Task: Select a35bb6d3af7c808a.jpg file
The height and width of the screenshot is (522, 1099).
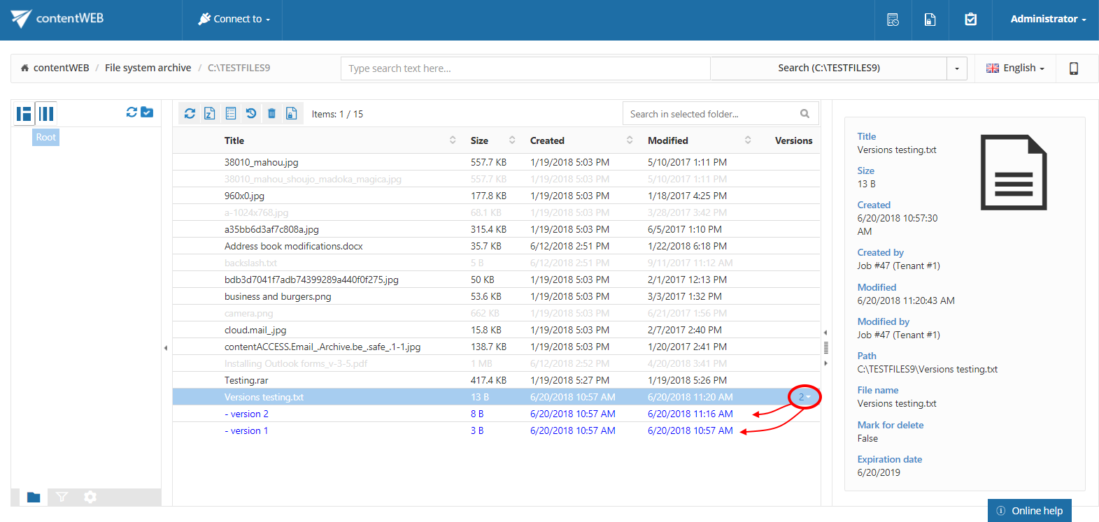Action: 497,229
